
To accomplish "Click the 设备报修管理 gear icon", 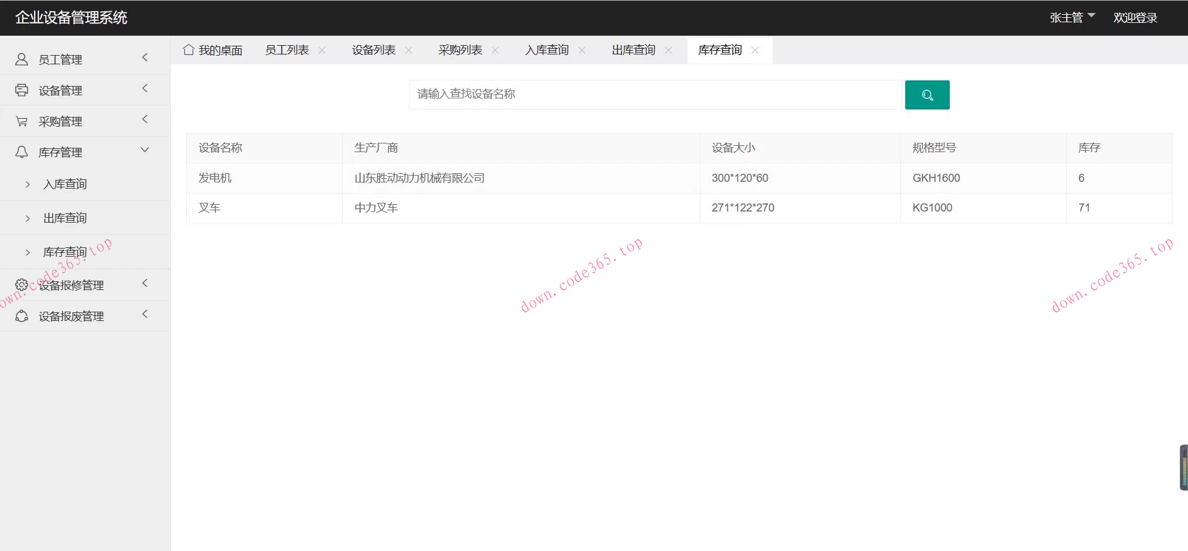I will tap(22, 285).
